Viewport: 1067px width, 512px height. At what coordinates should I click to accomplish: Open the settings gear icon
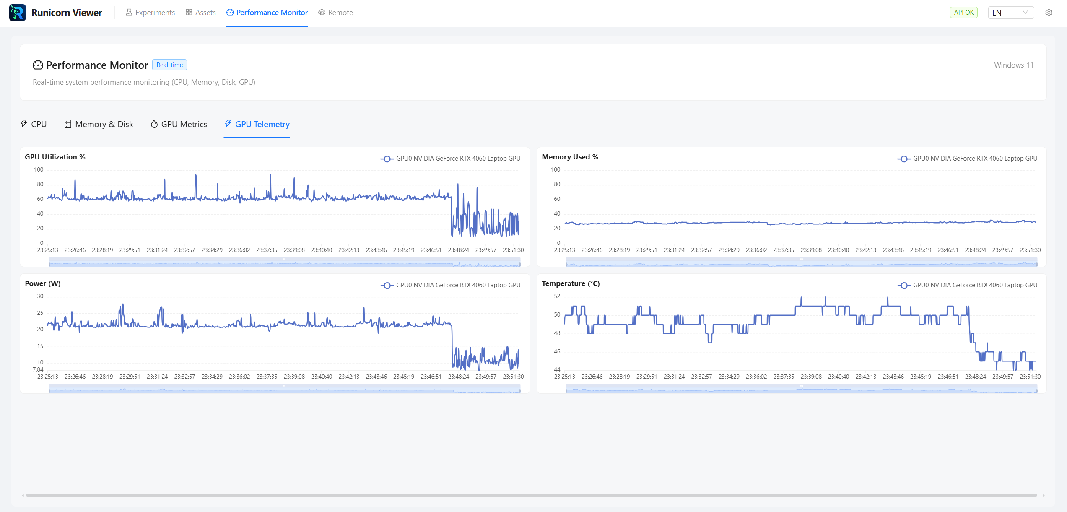(1049, 13)
